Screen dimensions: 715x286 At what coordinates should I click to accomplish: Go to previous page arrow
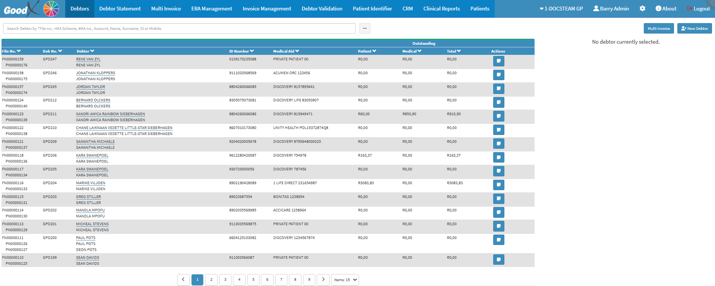[183, 280]
